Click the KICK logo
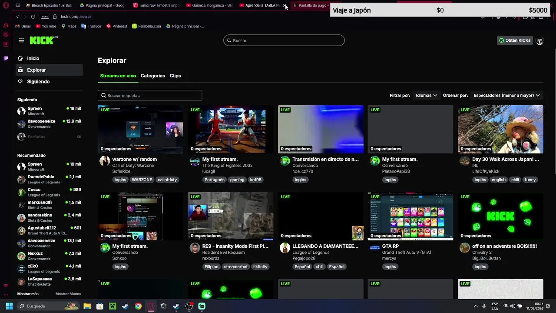Image resolution: width=556 pixels, height=313 pixels. 43,40
